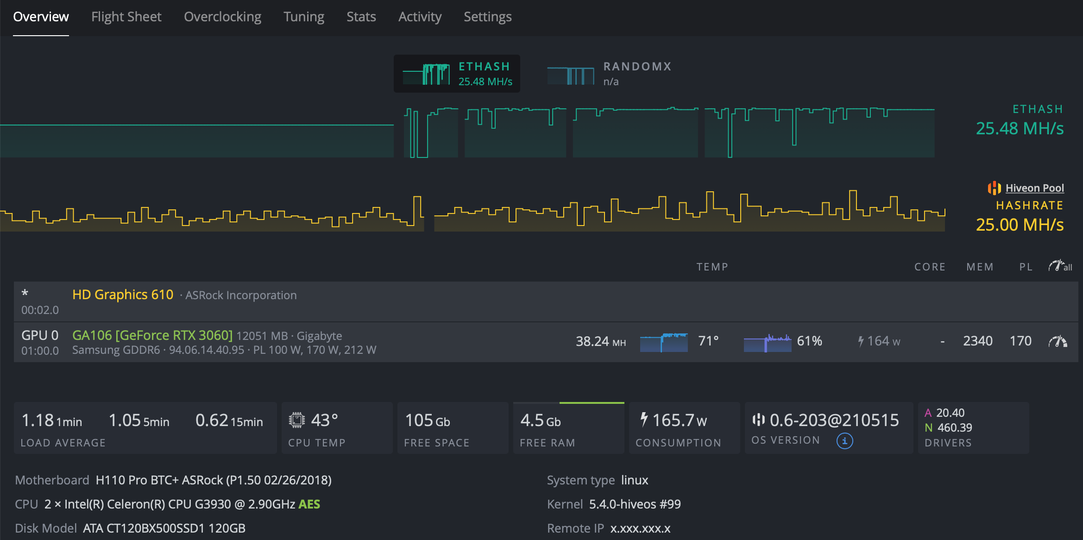Click the Samsung GDDR6 memory details line
The width and height of the screenshot is (1083, 540).
coord(224,350)
